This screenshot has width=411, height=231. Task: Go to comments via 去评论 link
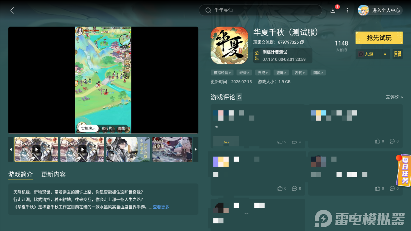[394, 97]
